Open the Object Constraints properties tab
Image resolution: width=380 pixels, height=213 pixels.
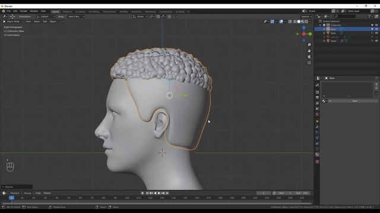[317, 143]
